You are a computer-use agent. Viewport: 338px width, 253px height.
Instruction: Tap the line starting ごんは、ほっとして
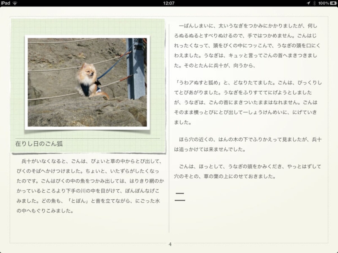250,167
